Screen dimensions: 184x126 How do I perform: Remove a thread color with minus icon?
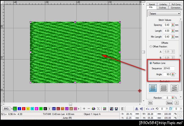tap(89, 109)
